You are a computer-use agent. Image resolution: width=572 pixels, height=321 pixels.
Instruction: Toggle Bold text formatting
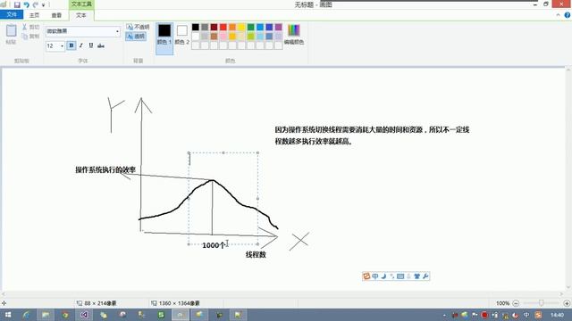coord(71,45)
